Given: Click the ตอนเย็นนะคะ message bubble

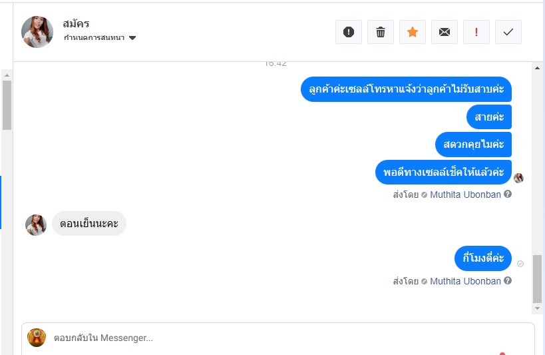Looking at the screenshot, I should [x=89, y=223].
